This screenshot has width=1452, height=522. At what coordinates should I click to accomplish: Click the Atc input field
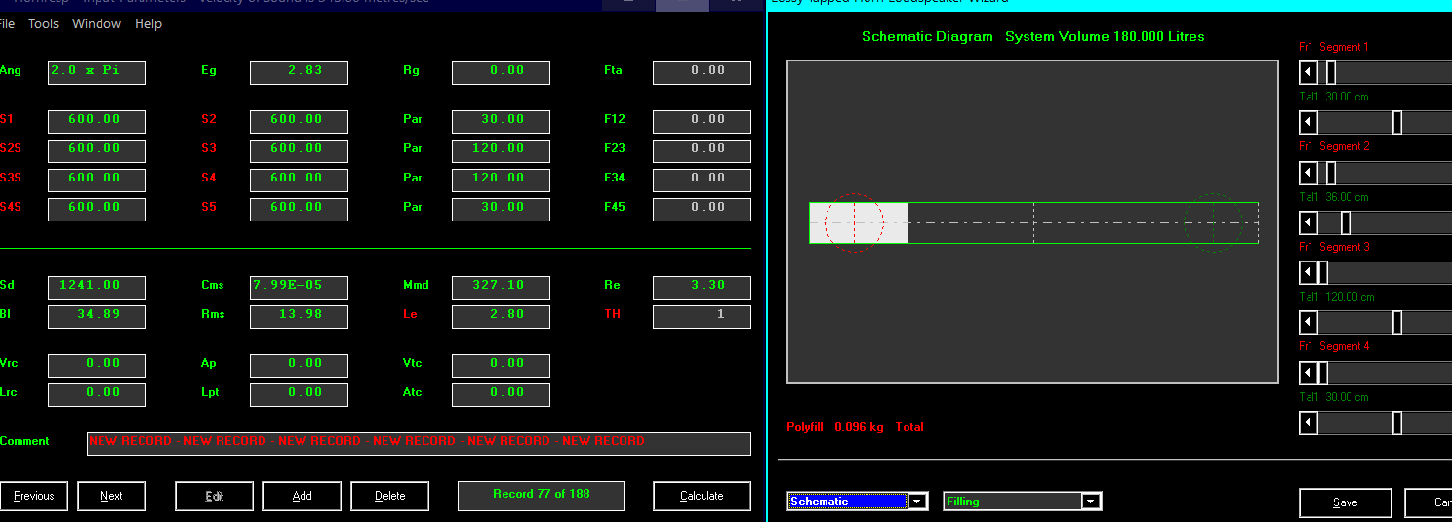click(501, 394)
